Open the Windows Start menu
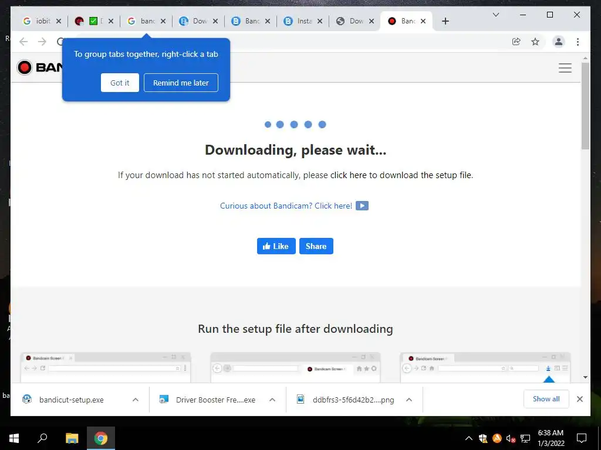Screen dimensions: 601x450 click(x=14, y=438)
